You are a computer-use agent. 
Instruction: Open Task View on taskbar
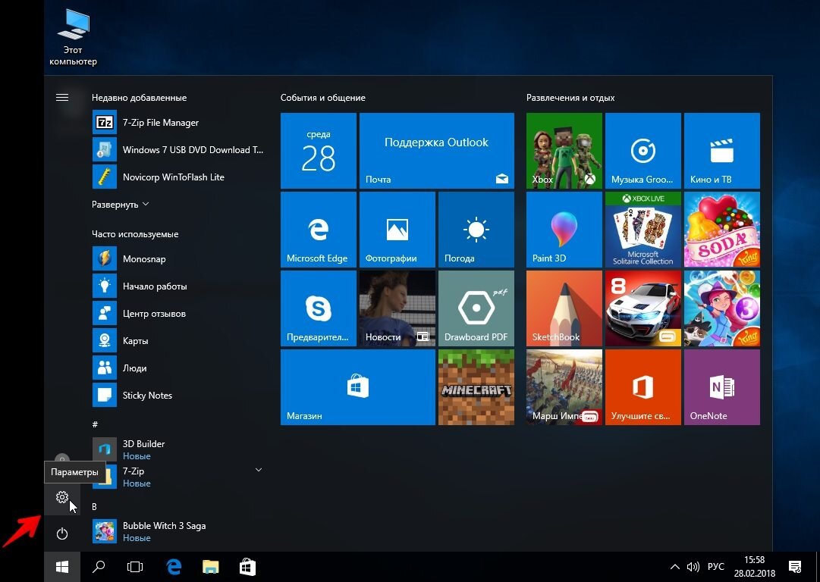(135, 567)
